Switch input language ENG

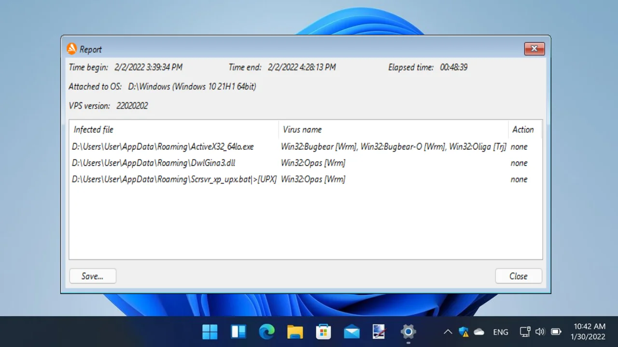(501, 332)
